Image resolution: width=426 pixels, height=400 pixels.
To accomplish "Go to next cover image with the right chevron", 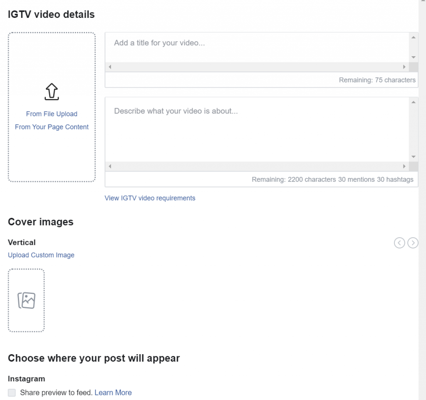I will click(413, 243).
